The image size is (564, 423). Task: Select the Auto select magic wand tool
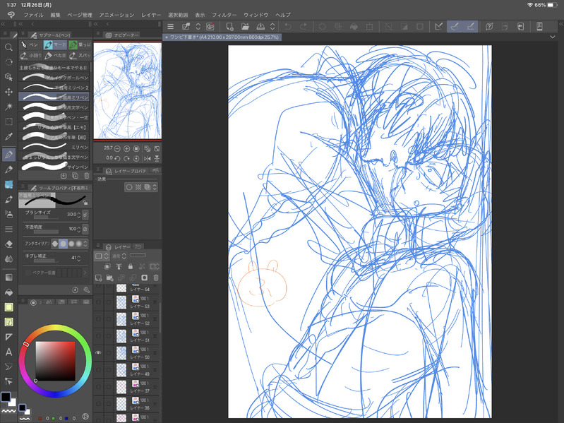(8, 107)
